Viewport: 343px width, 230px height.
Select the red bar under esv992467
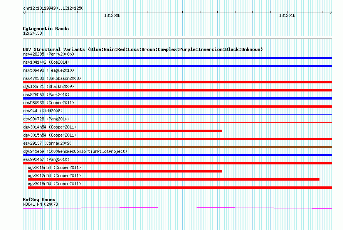(x=177, y=163)
